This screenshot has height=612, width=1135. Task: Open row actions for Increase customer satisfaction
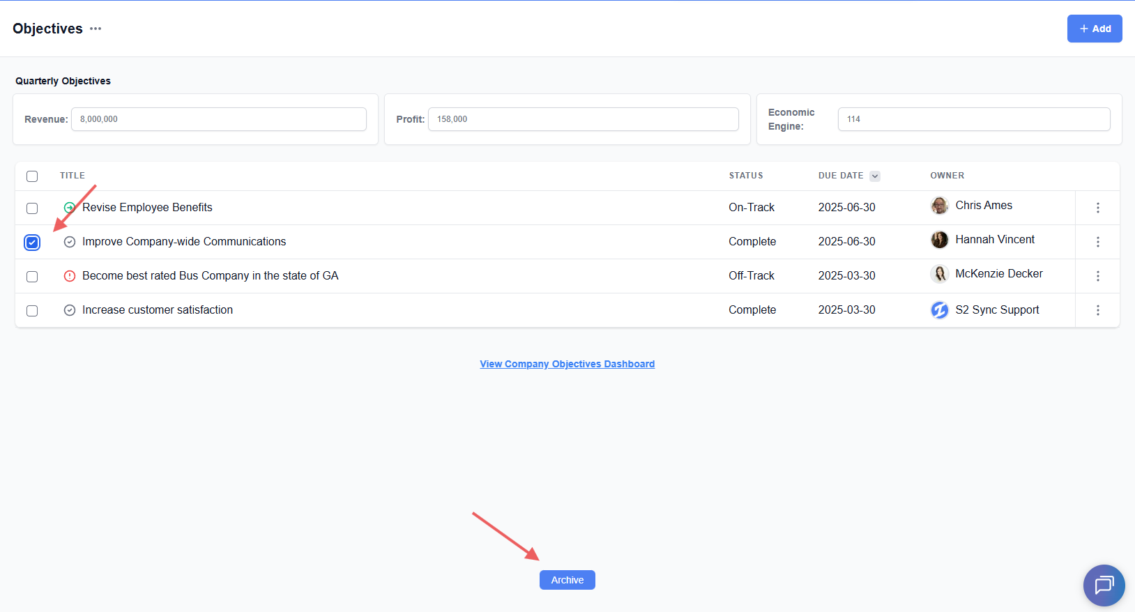click(1097, 310)
